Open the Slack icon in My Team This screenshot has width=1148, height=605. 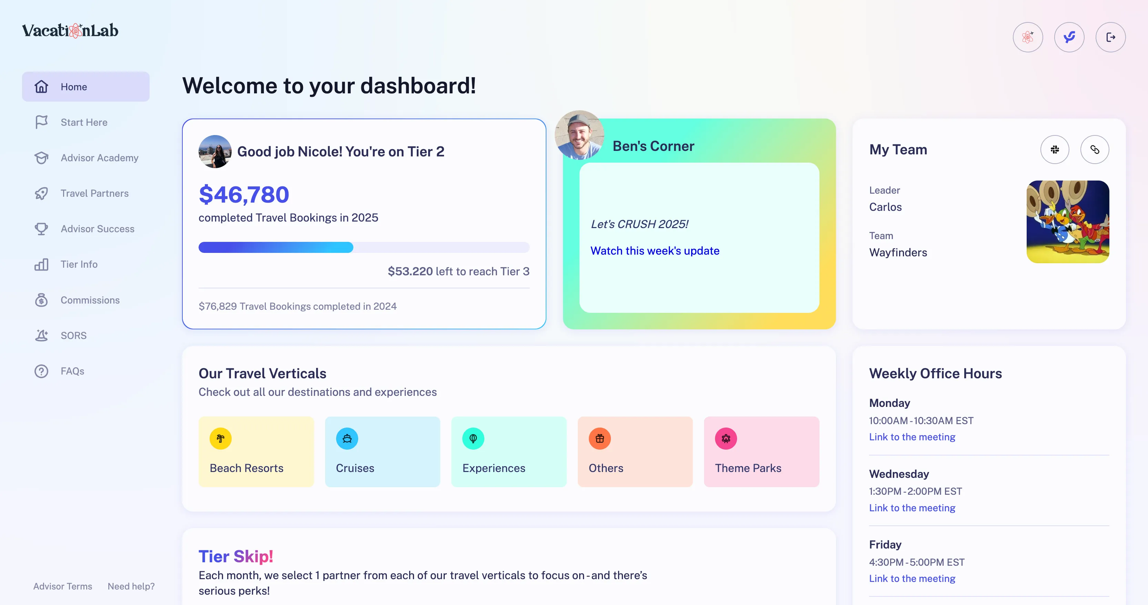coord(1055,150)
